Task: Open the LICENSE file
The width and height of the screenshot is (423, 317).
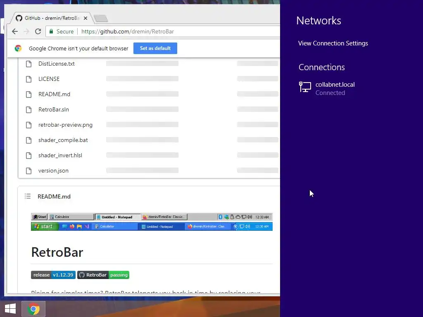Action: coord(49,79)
